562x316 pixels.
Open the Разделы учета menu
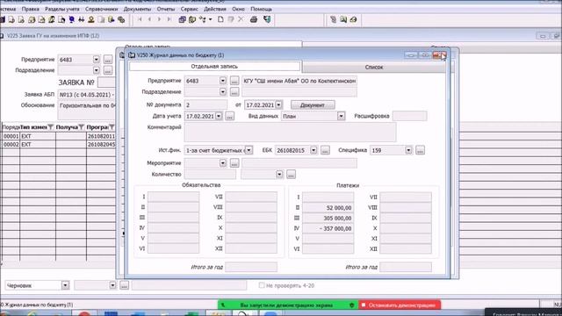click(62, 9)
